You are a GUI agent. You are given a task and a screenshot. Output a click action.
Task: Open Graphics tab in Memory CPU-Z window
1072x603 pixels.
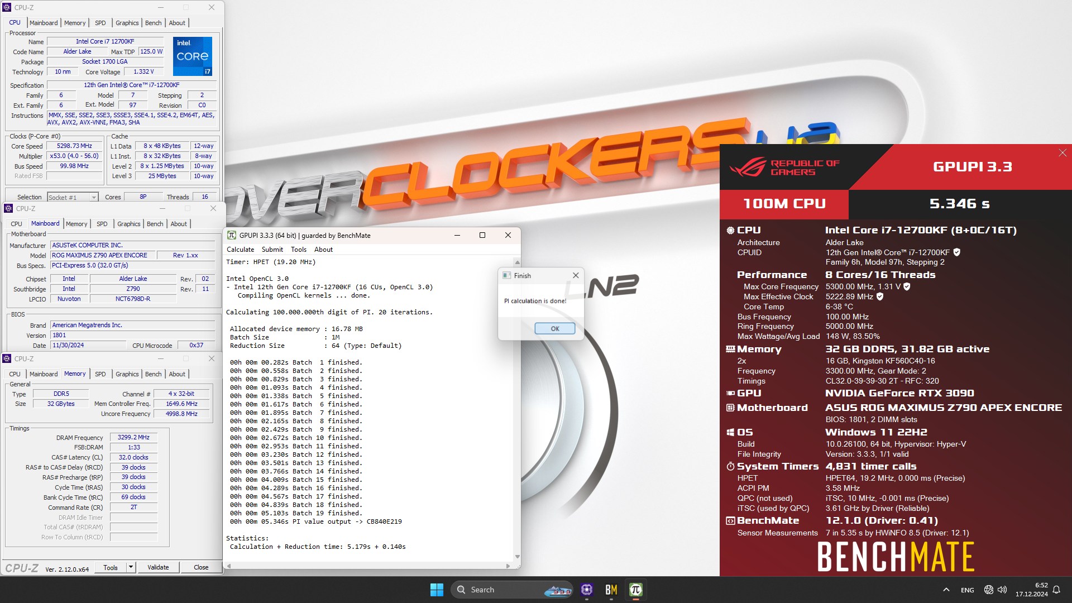point(127,374)
